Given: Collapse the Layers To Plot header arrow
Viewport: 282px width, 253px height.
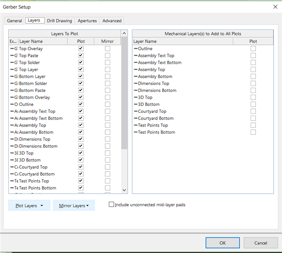Looking at the screenshot, I should 124,34.
